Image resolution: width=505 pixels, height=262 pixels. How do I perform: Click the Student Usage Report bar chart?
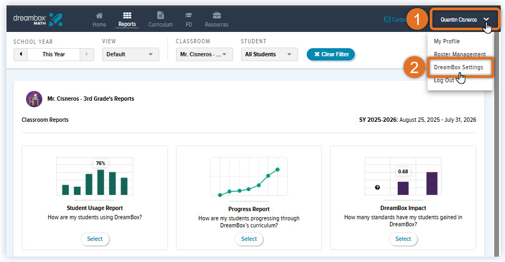coord(95,176)
